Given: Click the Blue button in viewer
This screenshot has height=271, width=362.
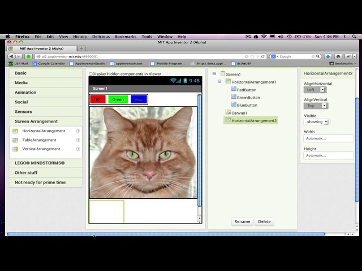Looking at the screenshot, I should coord(139,99).
